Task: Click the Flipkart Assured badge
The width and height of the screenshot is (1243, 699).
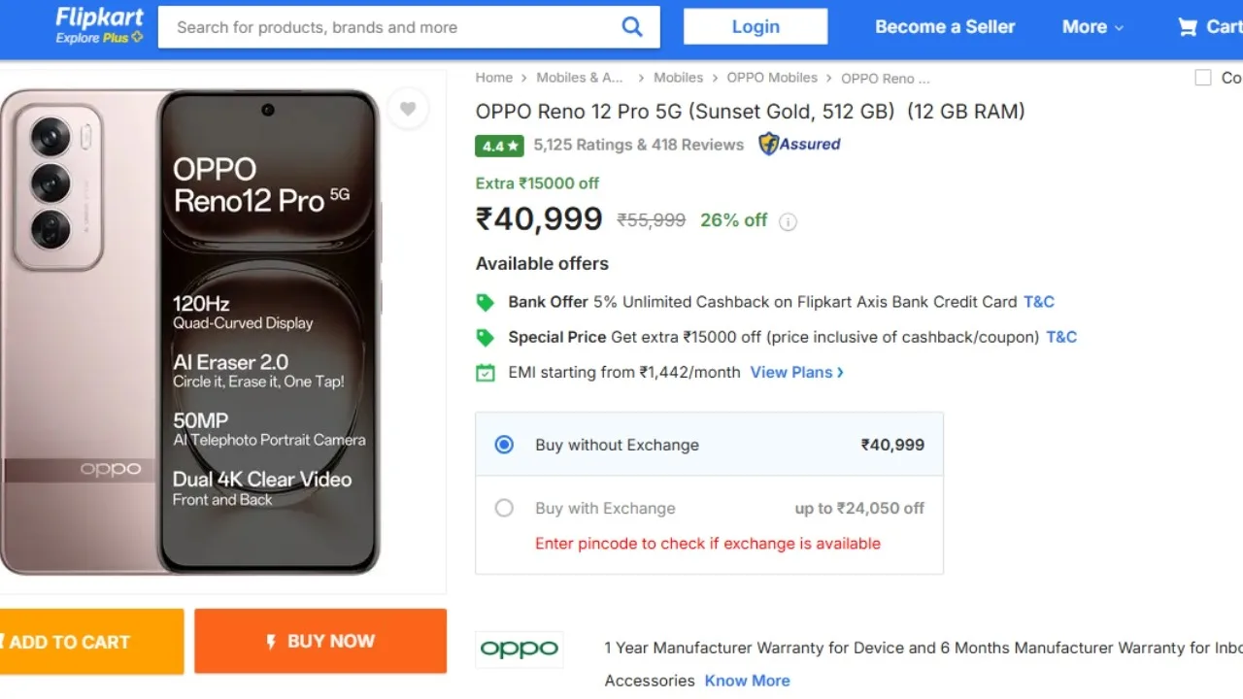Action: [x=799, y=145]
